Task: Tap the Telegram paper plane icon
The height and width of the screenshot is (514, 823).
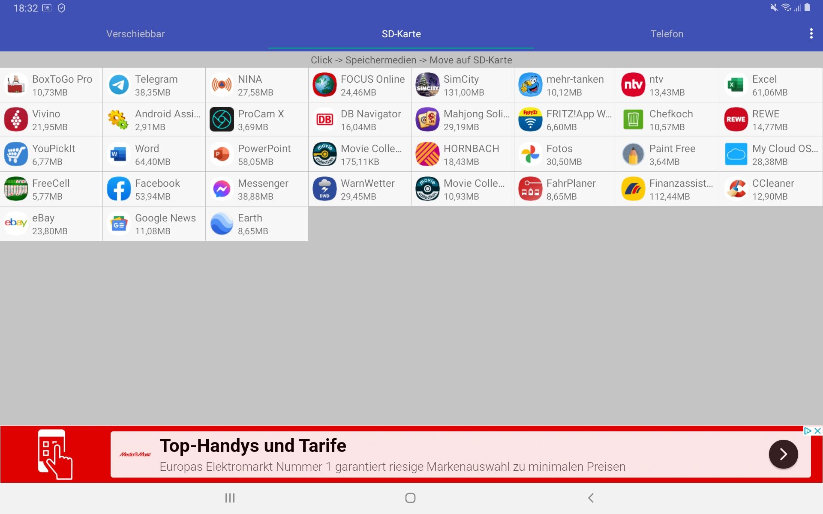Action: click(119, 85)
